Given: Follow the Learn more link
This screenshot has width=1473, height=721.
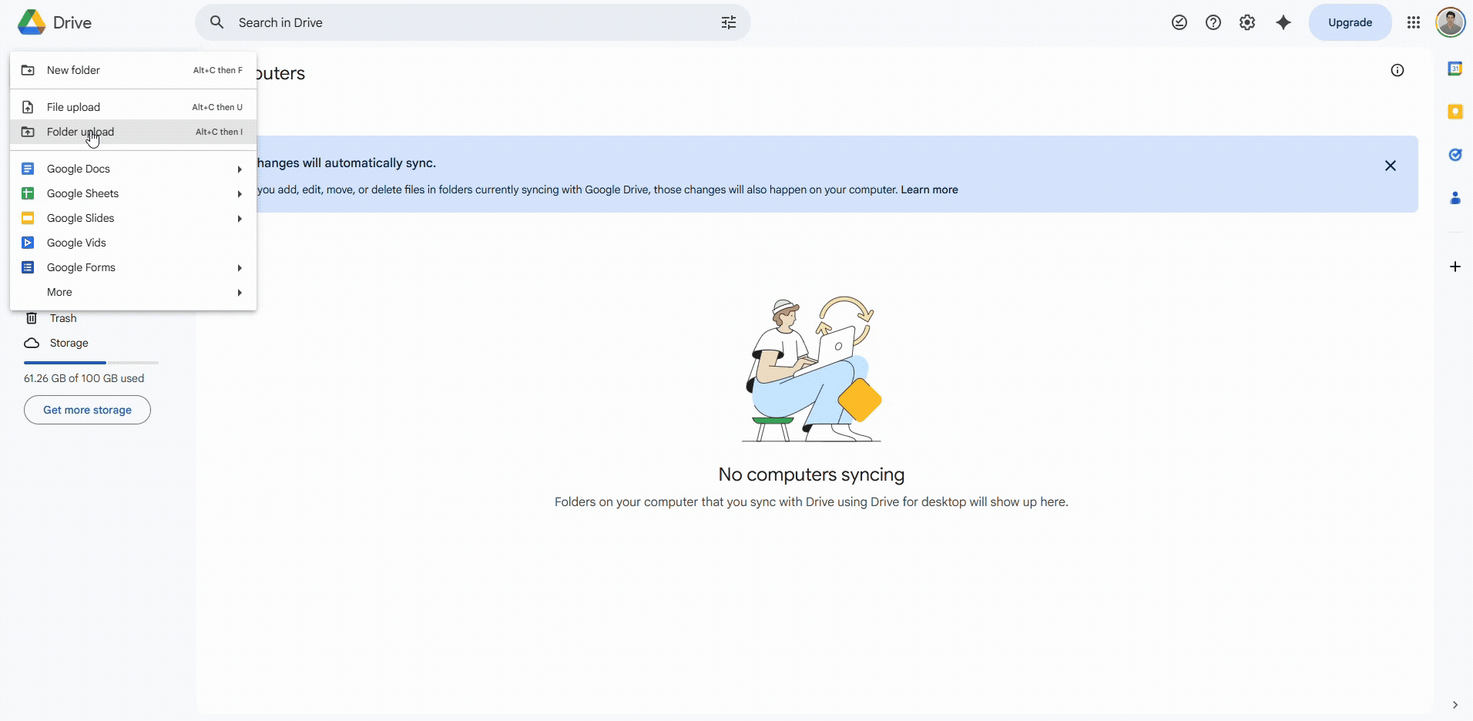Looking at the screenshot, I should coord(929,189).
